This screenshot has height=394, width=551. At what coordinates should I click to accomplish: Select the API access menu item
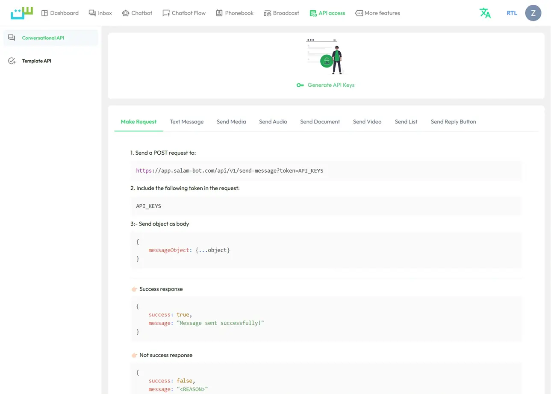click(327, 13)
